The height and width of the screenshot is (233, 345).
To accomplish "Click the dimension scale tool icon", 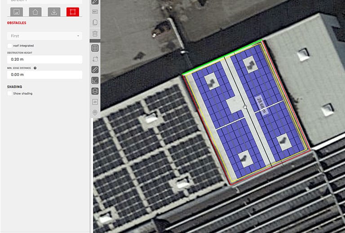I will [95, 80].
